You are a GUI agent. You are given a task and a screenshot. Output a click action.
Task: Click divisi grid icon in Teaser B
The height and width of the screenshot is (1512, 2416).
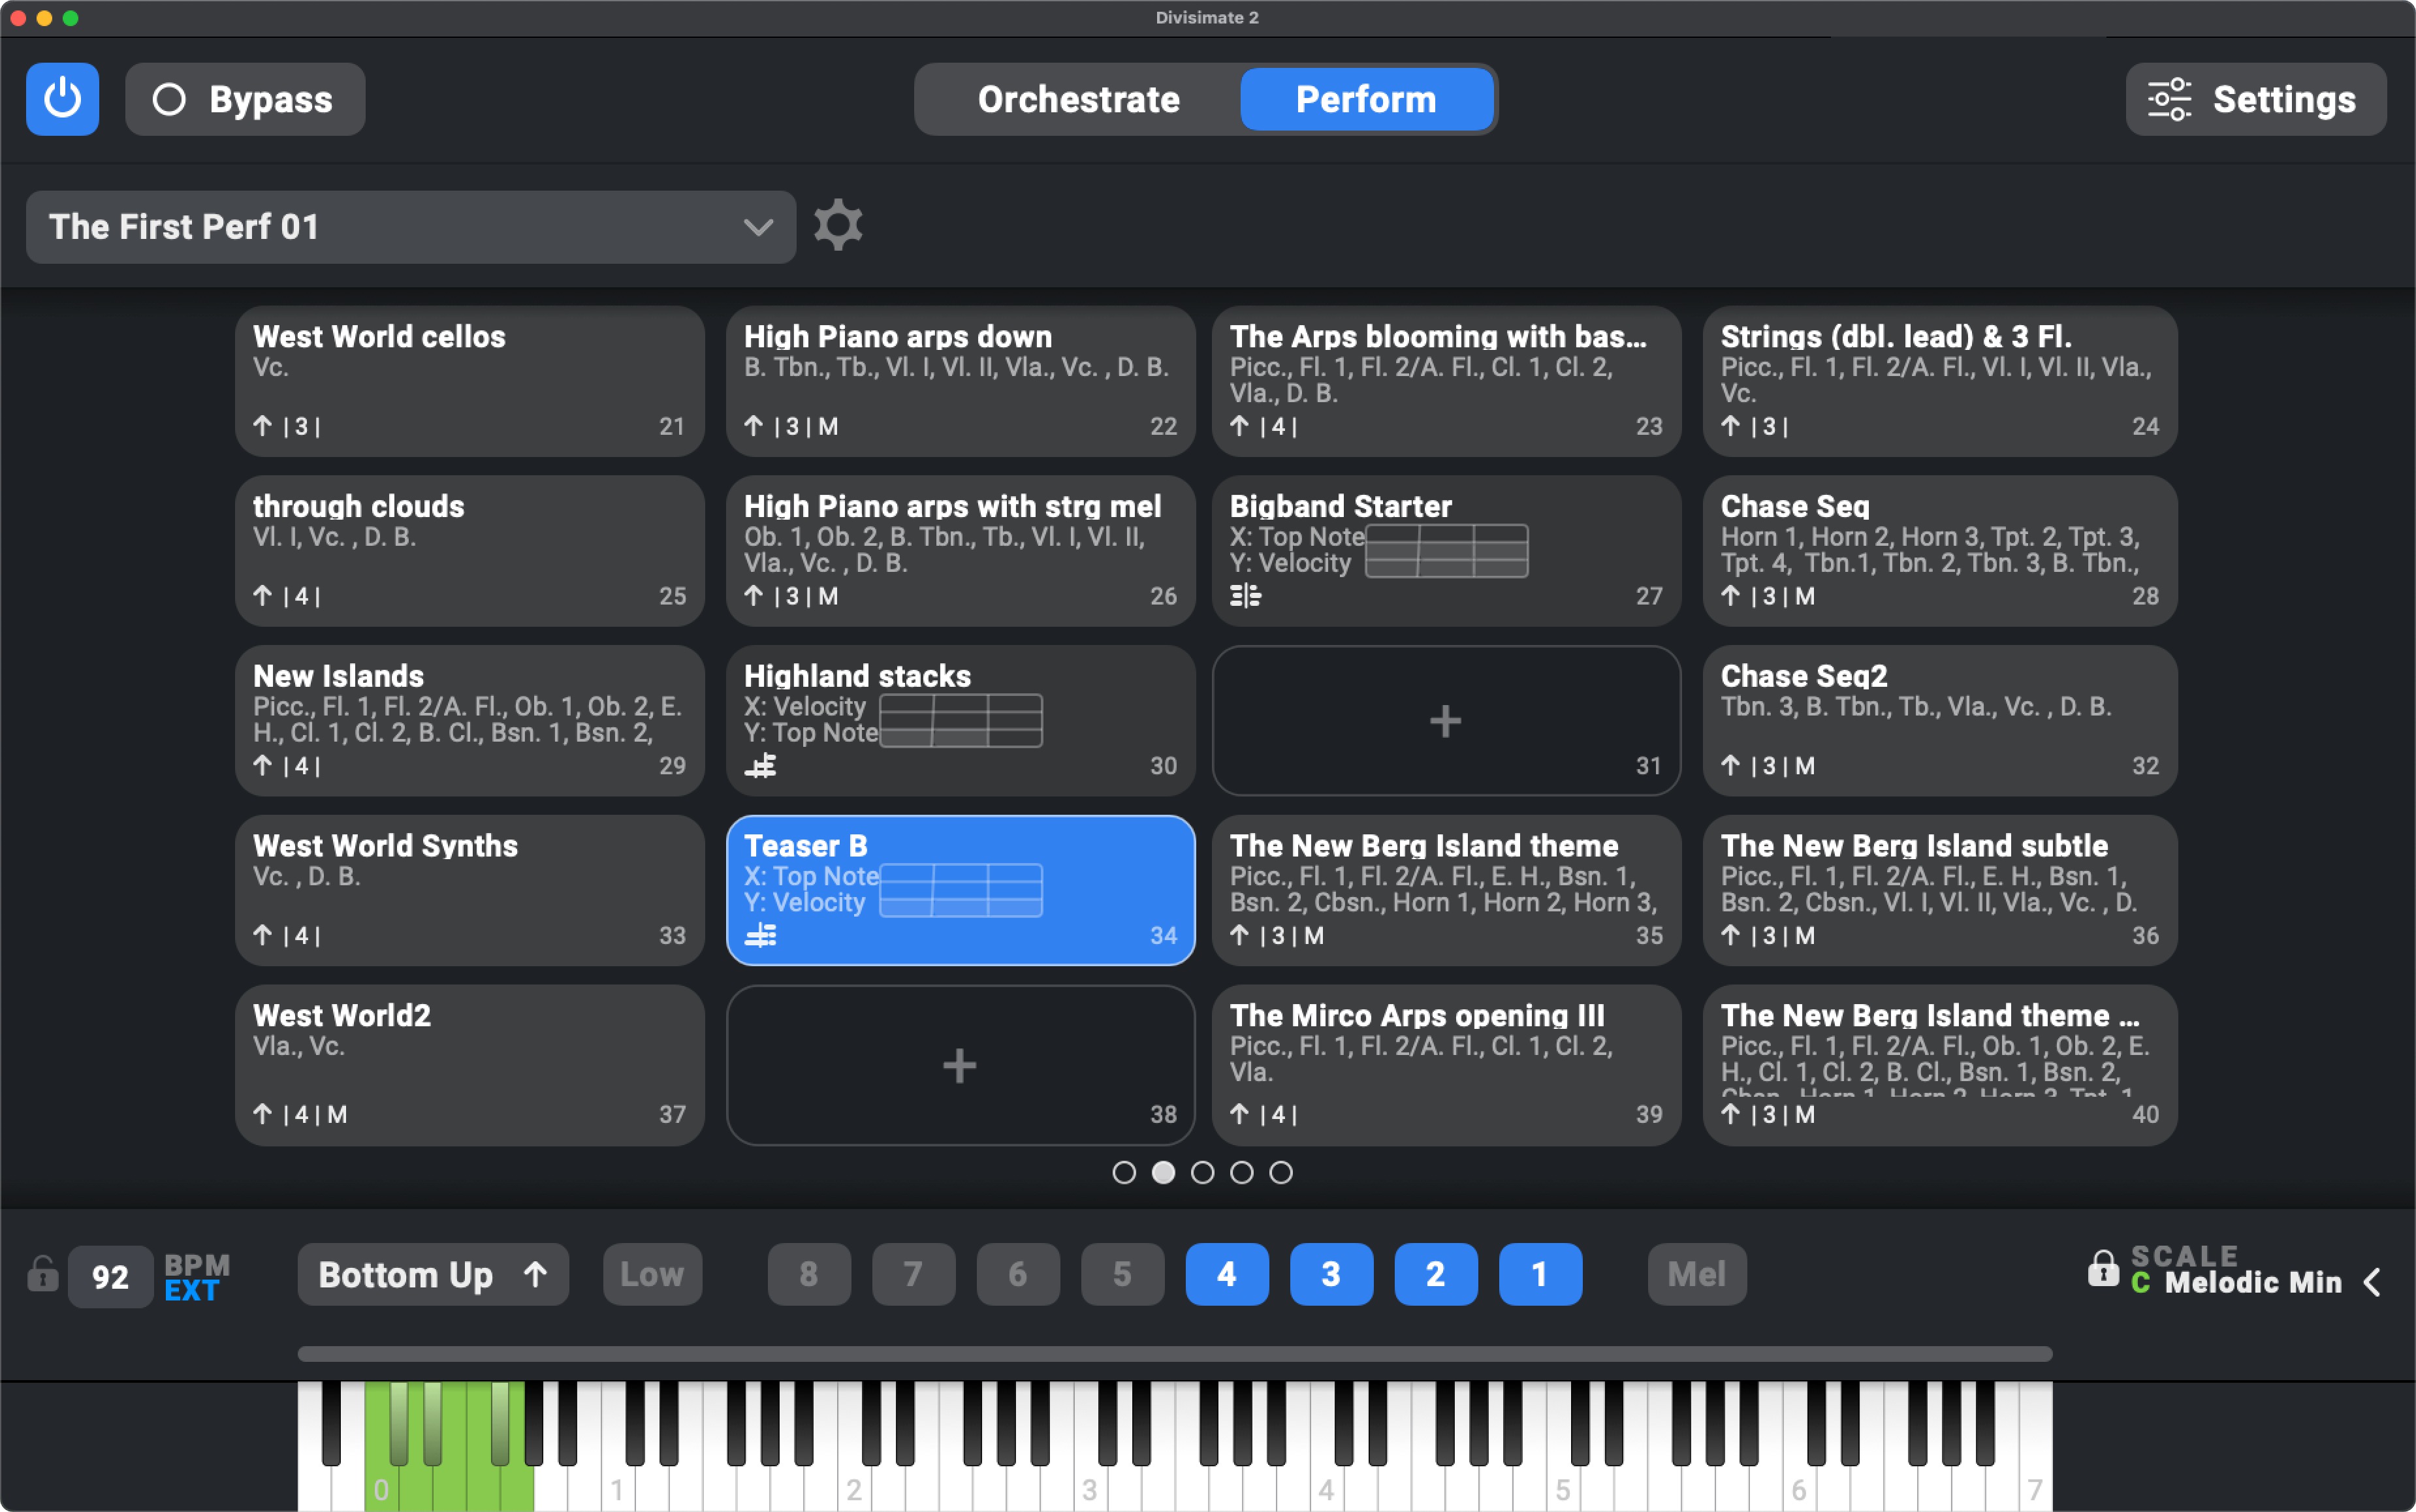(x=760, y=936)
